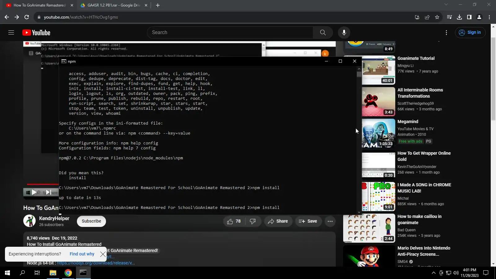Dismiss the interruptions notification

pos(103,254)
